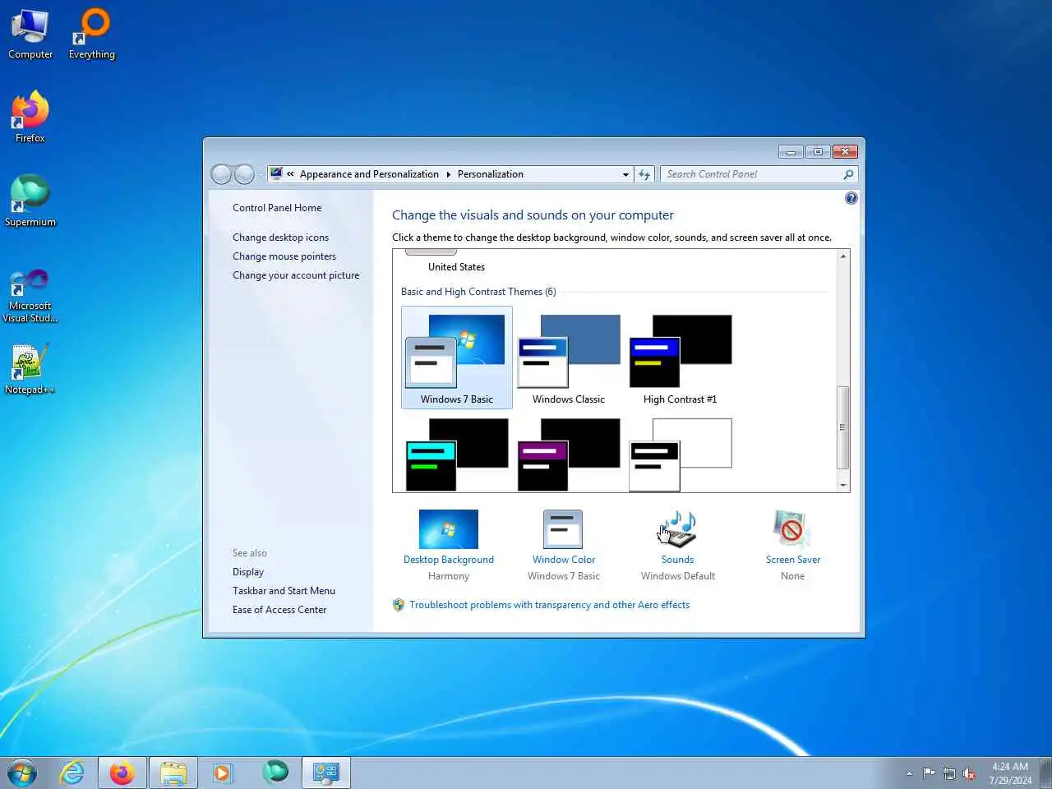Click the taskbar clock showing 4:24 AM
The width and height of the screenshot is (1052, 789).
1010,773
